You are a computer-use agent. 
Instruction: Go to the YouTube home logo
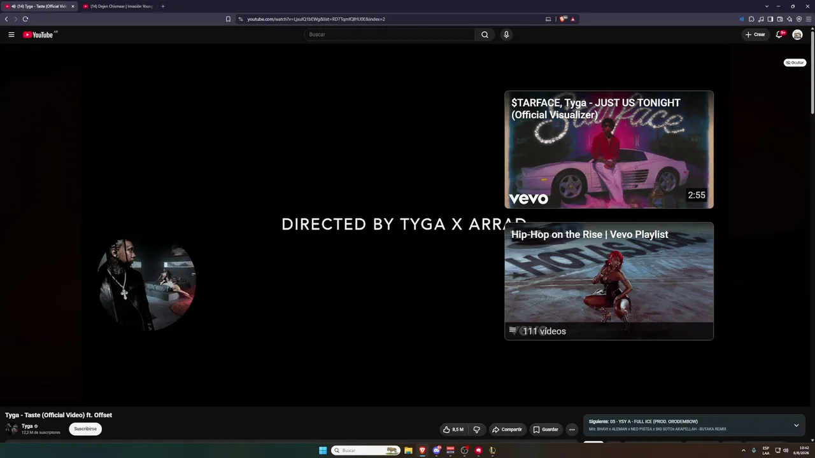click(38, 34)
